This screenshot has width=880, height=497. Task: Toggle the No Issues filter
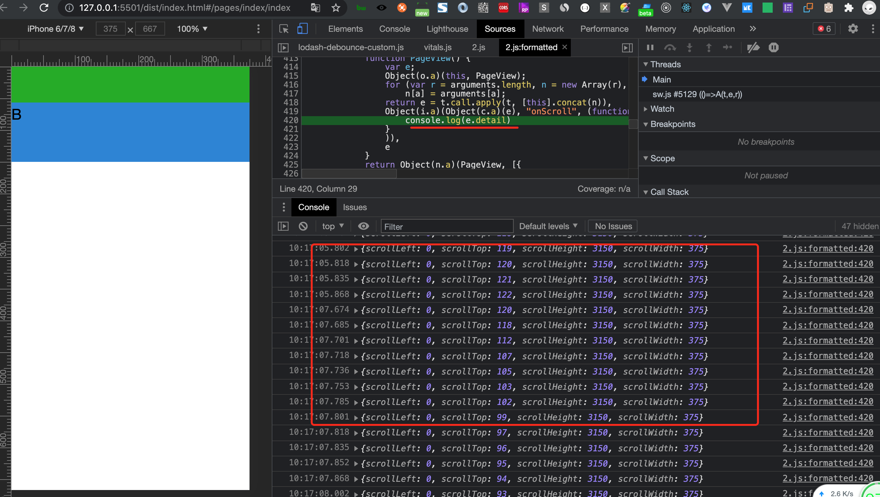(x=612, y=226)
